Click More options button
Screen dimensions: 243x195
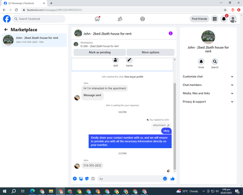click(151, 52)
